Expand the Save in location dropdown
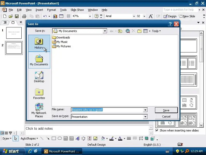 (x=105, y=31)
